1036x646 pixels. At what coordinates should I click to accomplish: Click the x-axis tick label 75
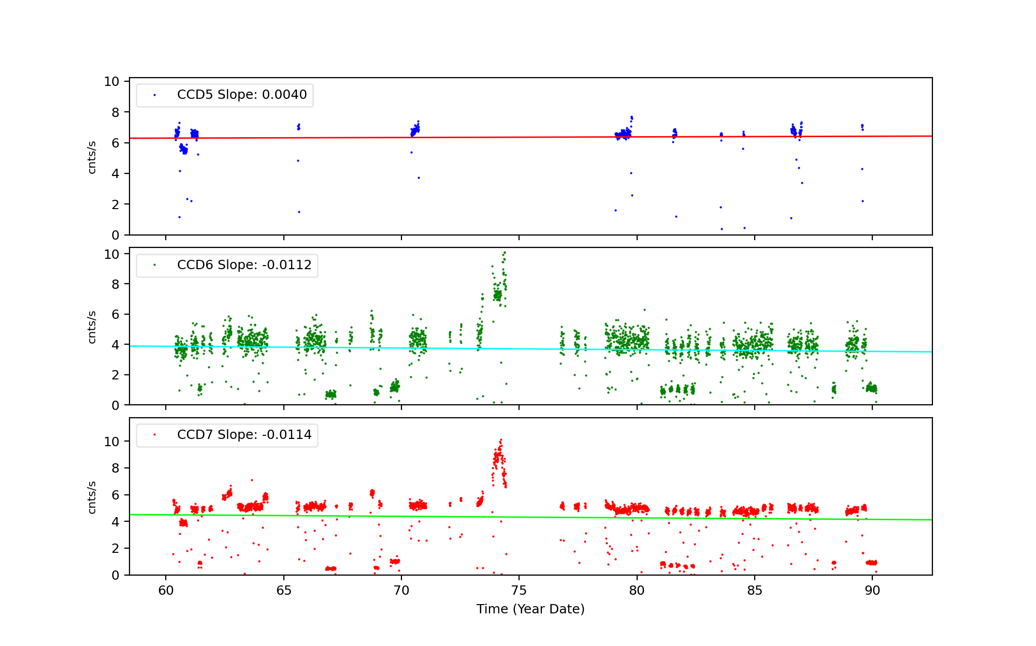(x=519, y=591)
